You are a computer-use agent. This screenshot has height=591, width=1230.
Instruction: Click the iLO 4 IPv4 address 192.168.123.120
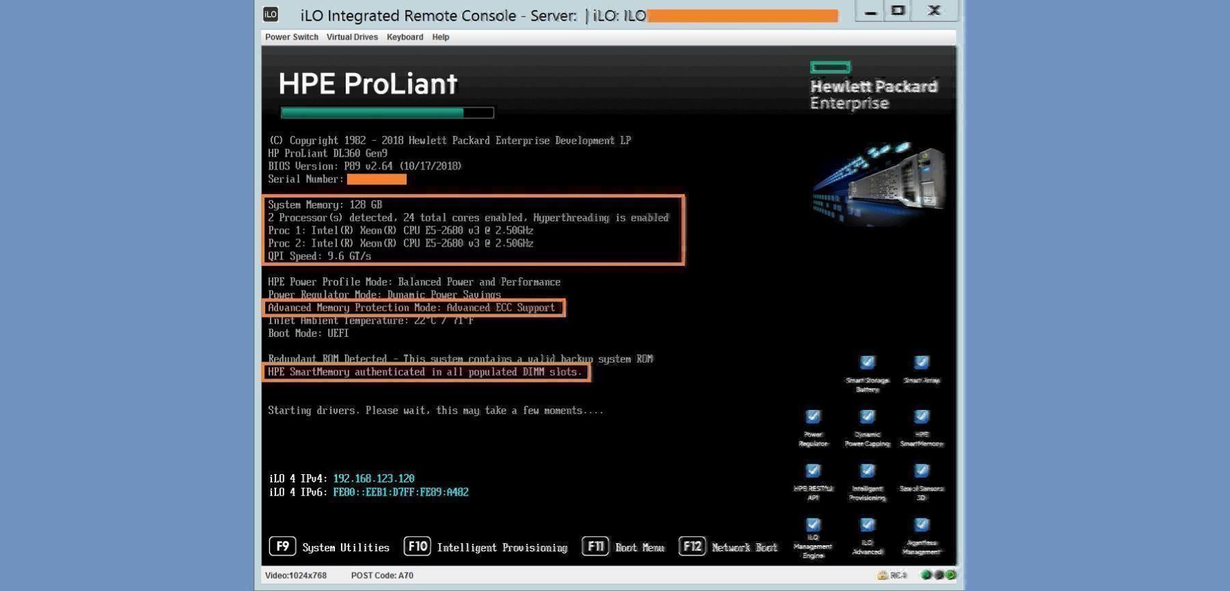374,478
